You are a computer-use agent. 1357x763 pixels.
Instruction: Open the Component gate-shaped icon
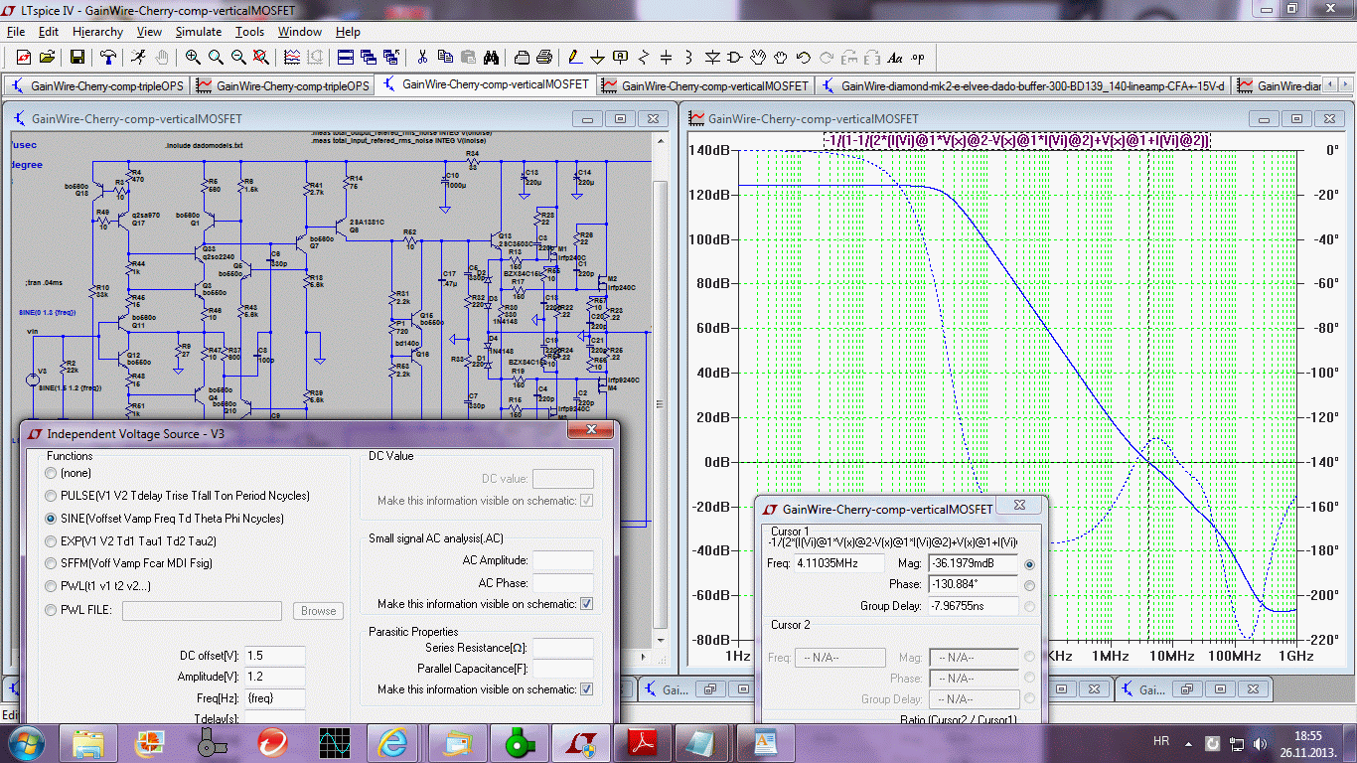click(735, 57)
